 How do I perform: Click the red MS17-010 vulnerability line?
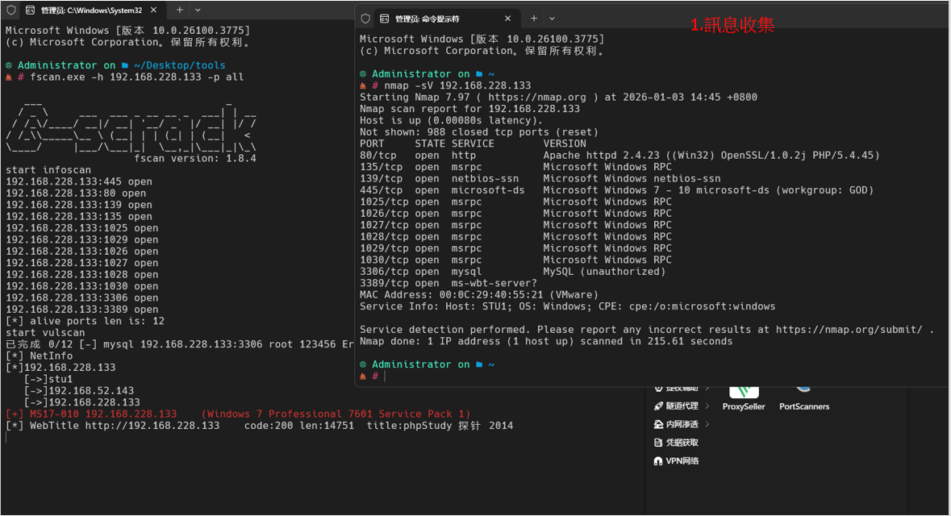[x=238, y=414]
